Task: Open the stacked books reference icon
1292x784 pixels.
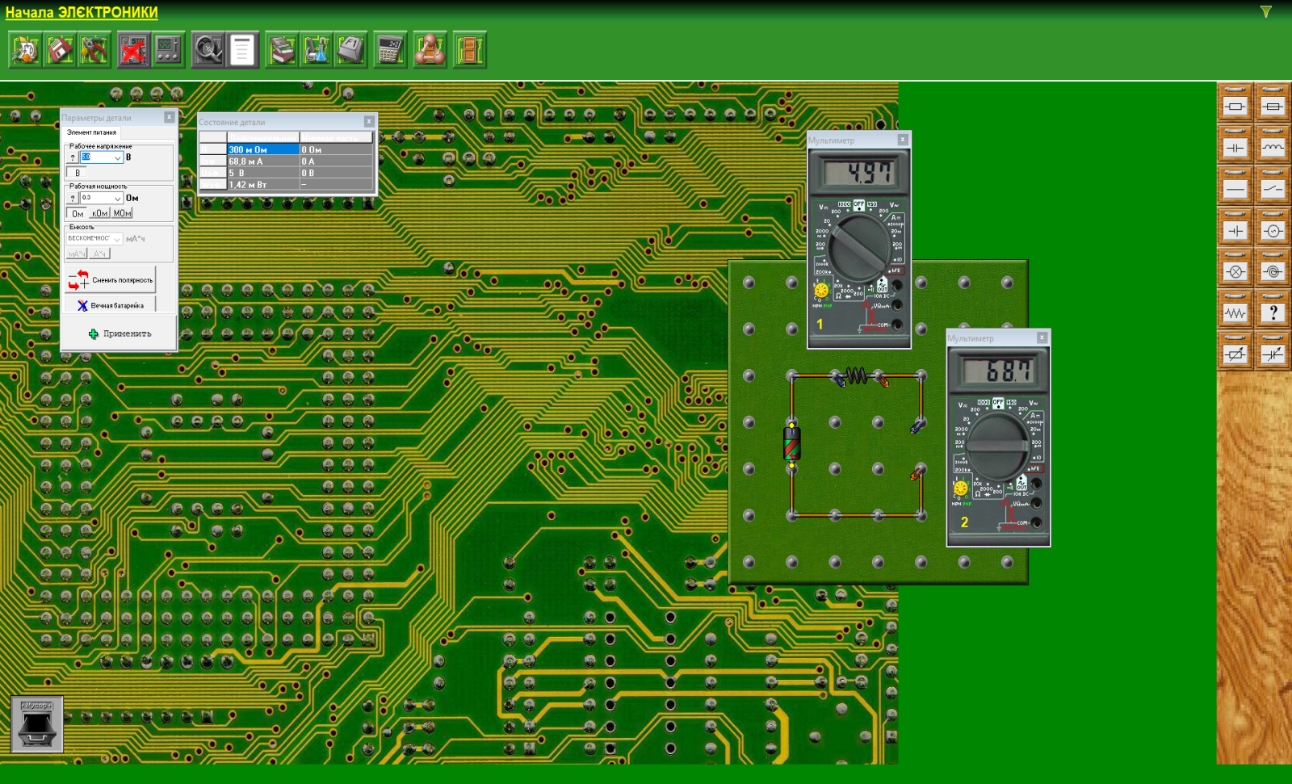Action: 282,50
